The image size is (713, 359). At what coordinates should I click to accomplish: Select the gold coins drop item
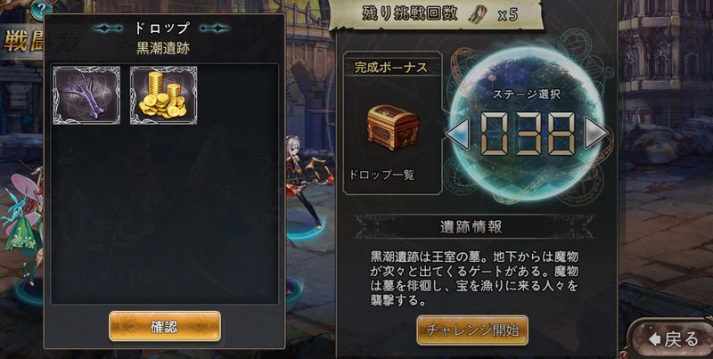(x=164, y=95)
